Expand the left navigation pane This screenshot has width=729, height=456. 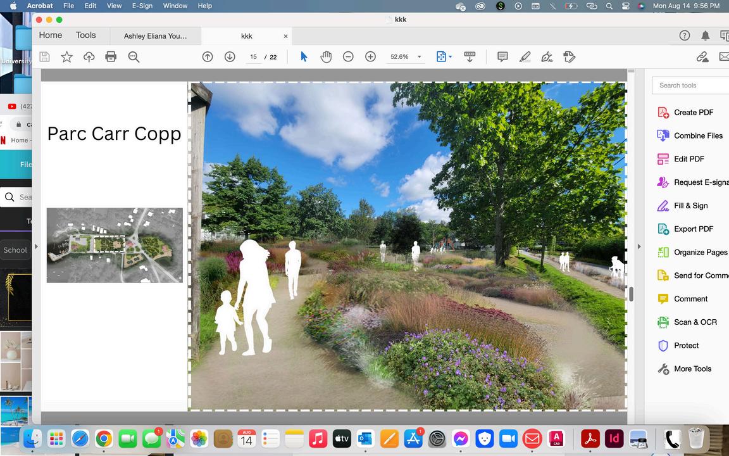click(x=36, y=246)
